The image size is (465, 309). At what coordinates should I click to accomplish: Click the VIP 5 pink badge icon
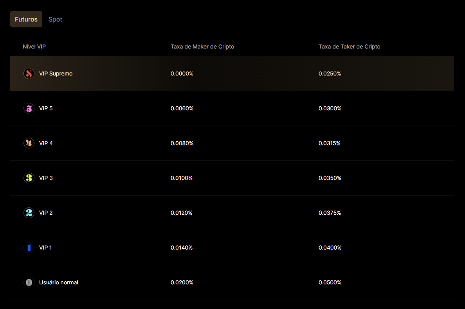[29, 108]
